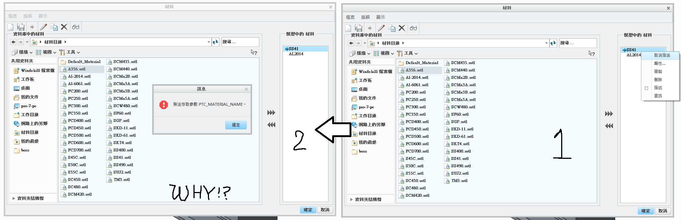Click the back arrow in left window
Screen dimensions: 681x220
pos(13,42)
